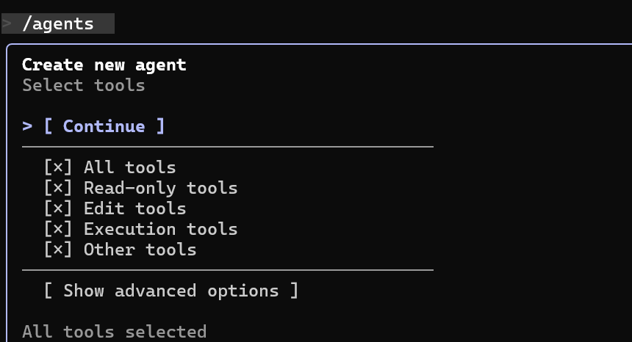Click the separator line below Continue

[x=228, y=147]
